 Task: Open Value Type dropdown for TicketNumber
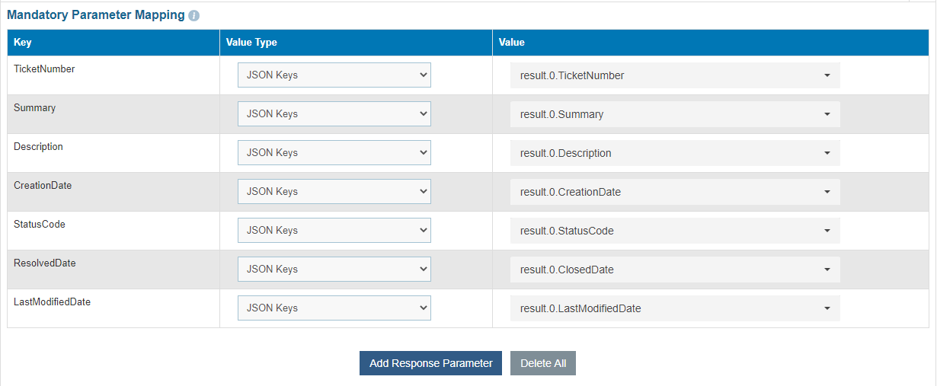tap(334, 75)
